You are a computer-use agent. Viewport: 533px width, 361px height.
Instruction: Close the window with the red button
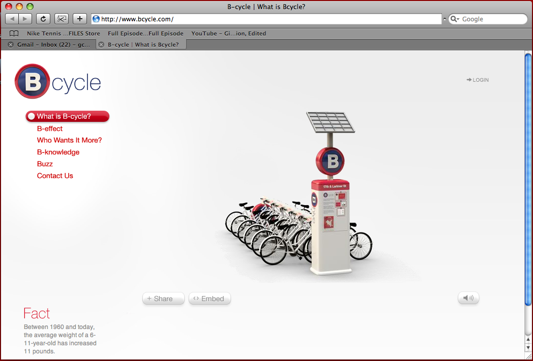(9, 7)
